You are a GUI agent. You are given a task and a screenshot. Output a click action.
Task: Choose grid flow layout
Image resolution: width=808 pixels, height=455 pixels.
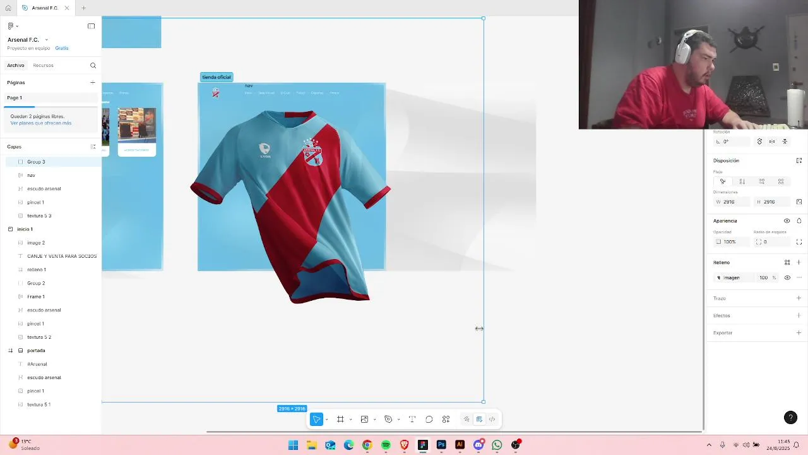(x=781, y=181)
